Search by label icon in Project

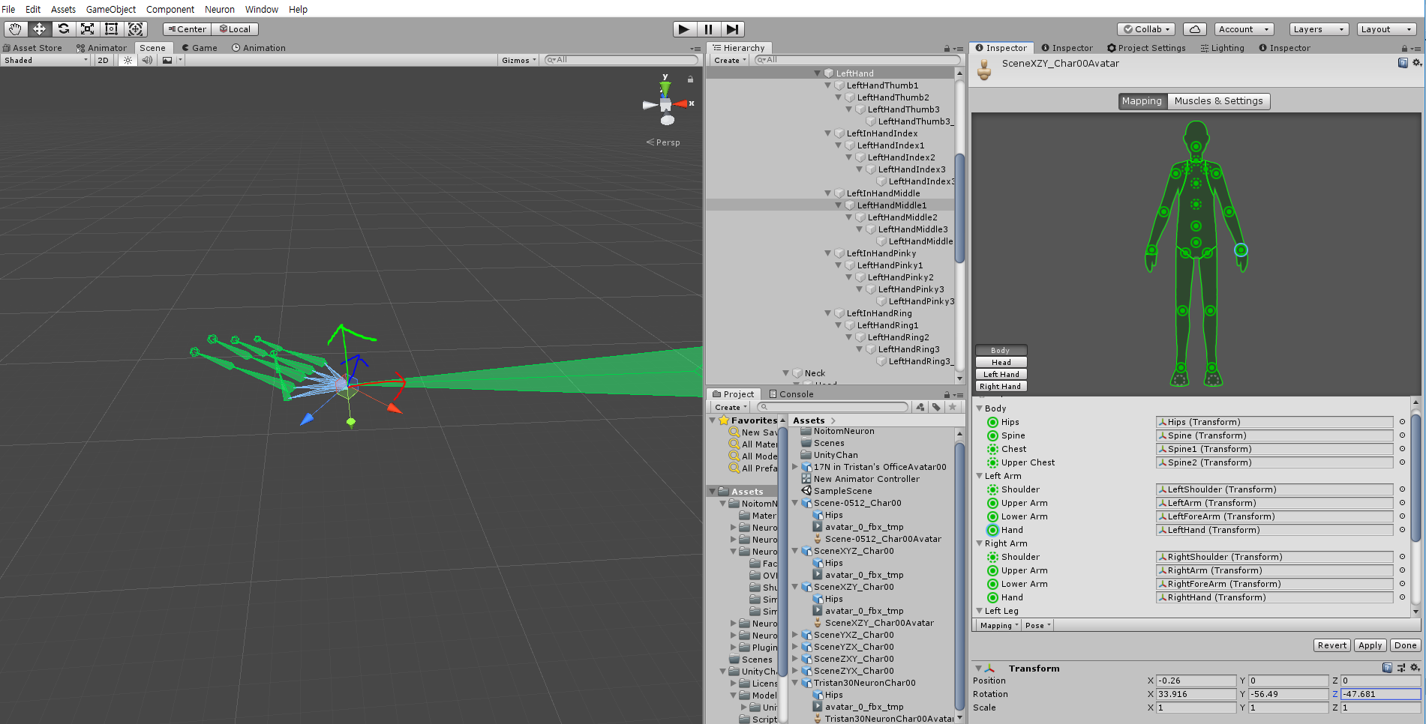point(936,407)
